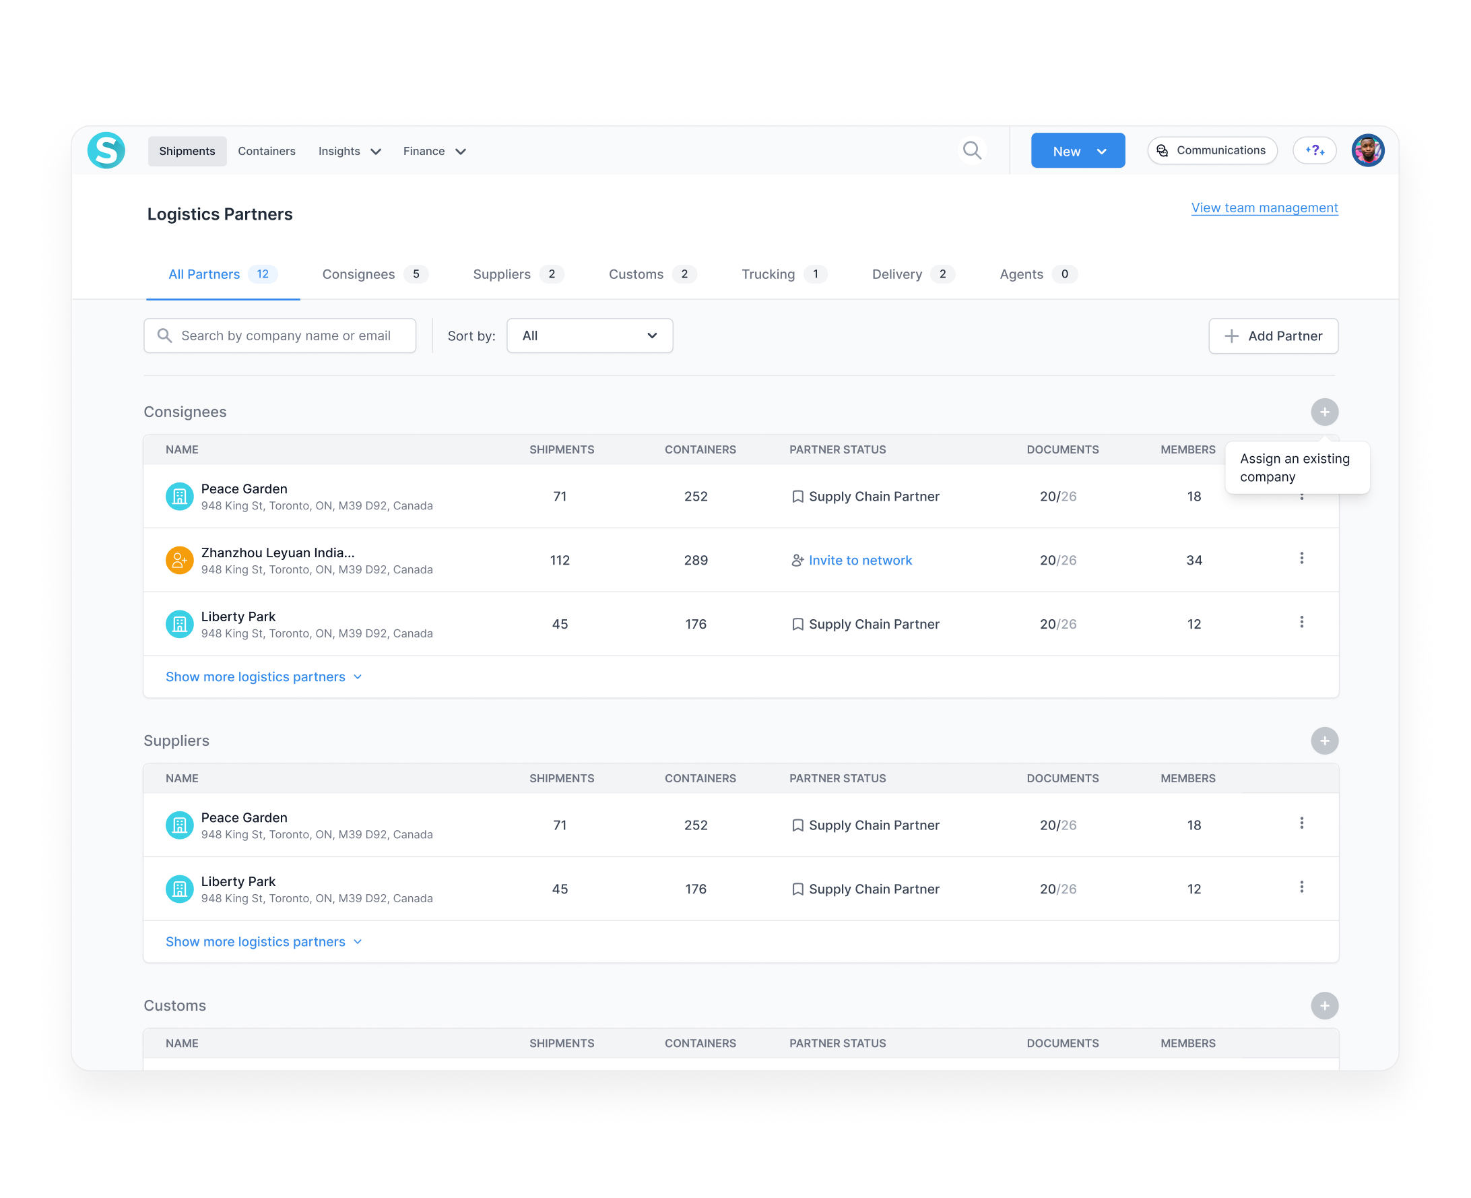1471x1198 pixels.
Task: Switch to the Customs tab
Action: point(653,274)
